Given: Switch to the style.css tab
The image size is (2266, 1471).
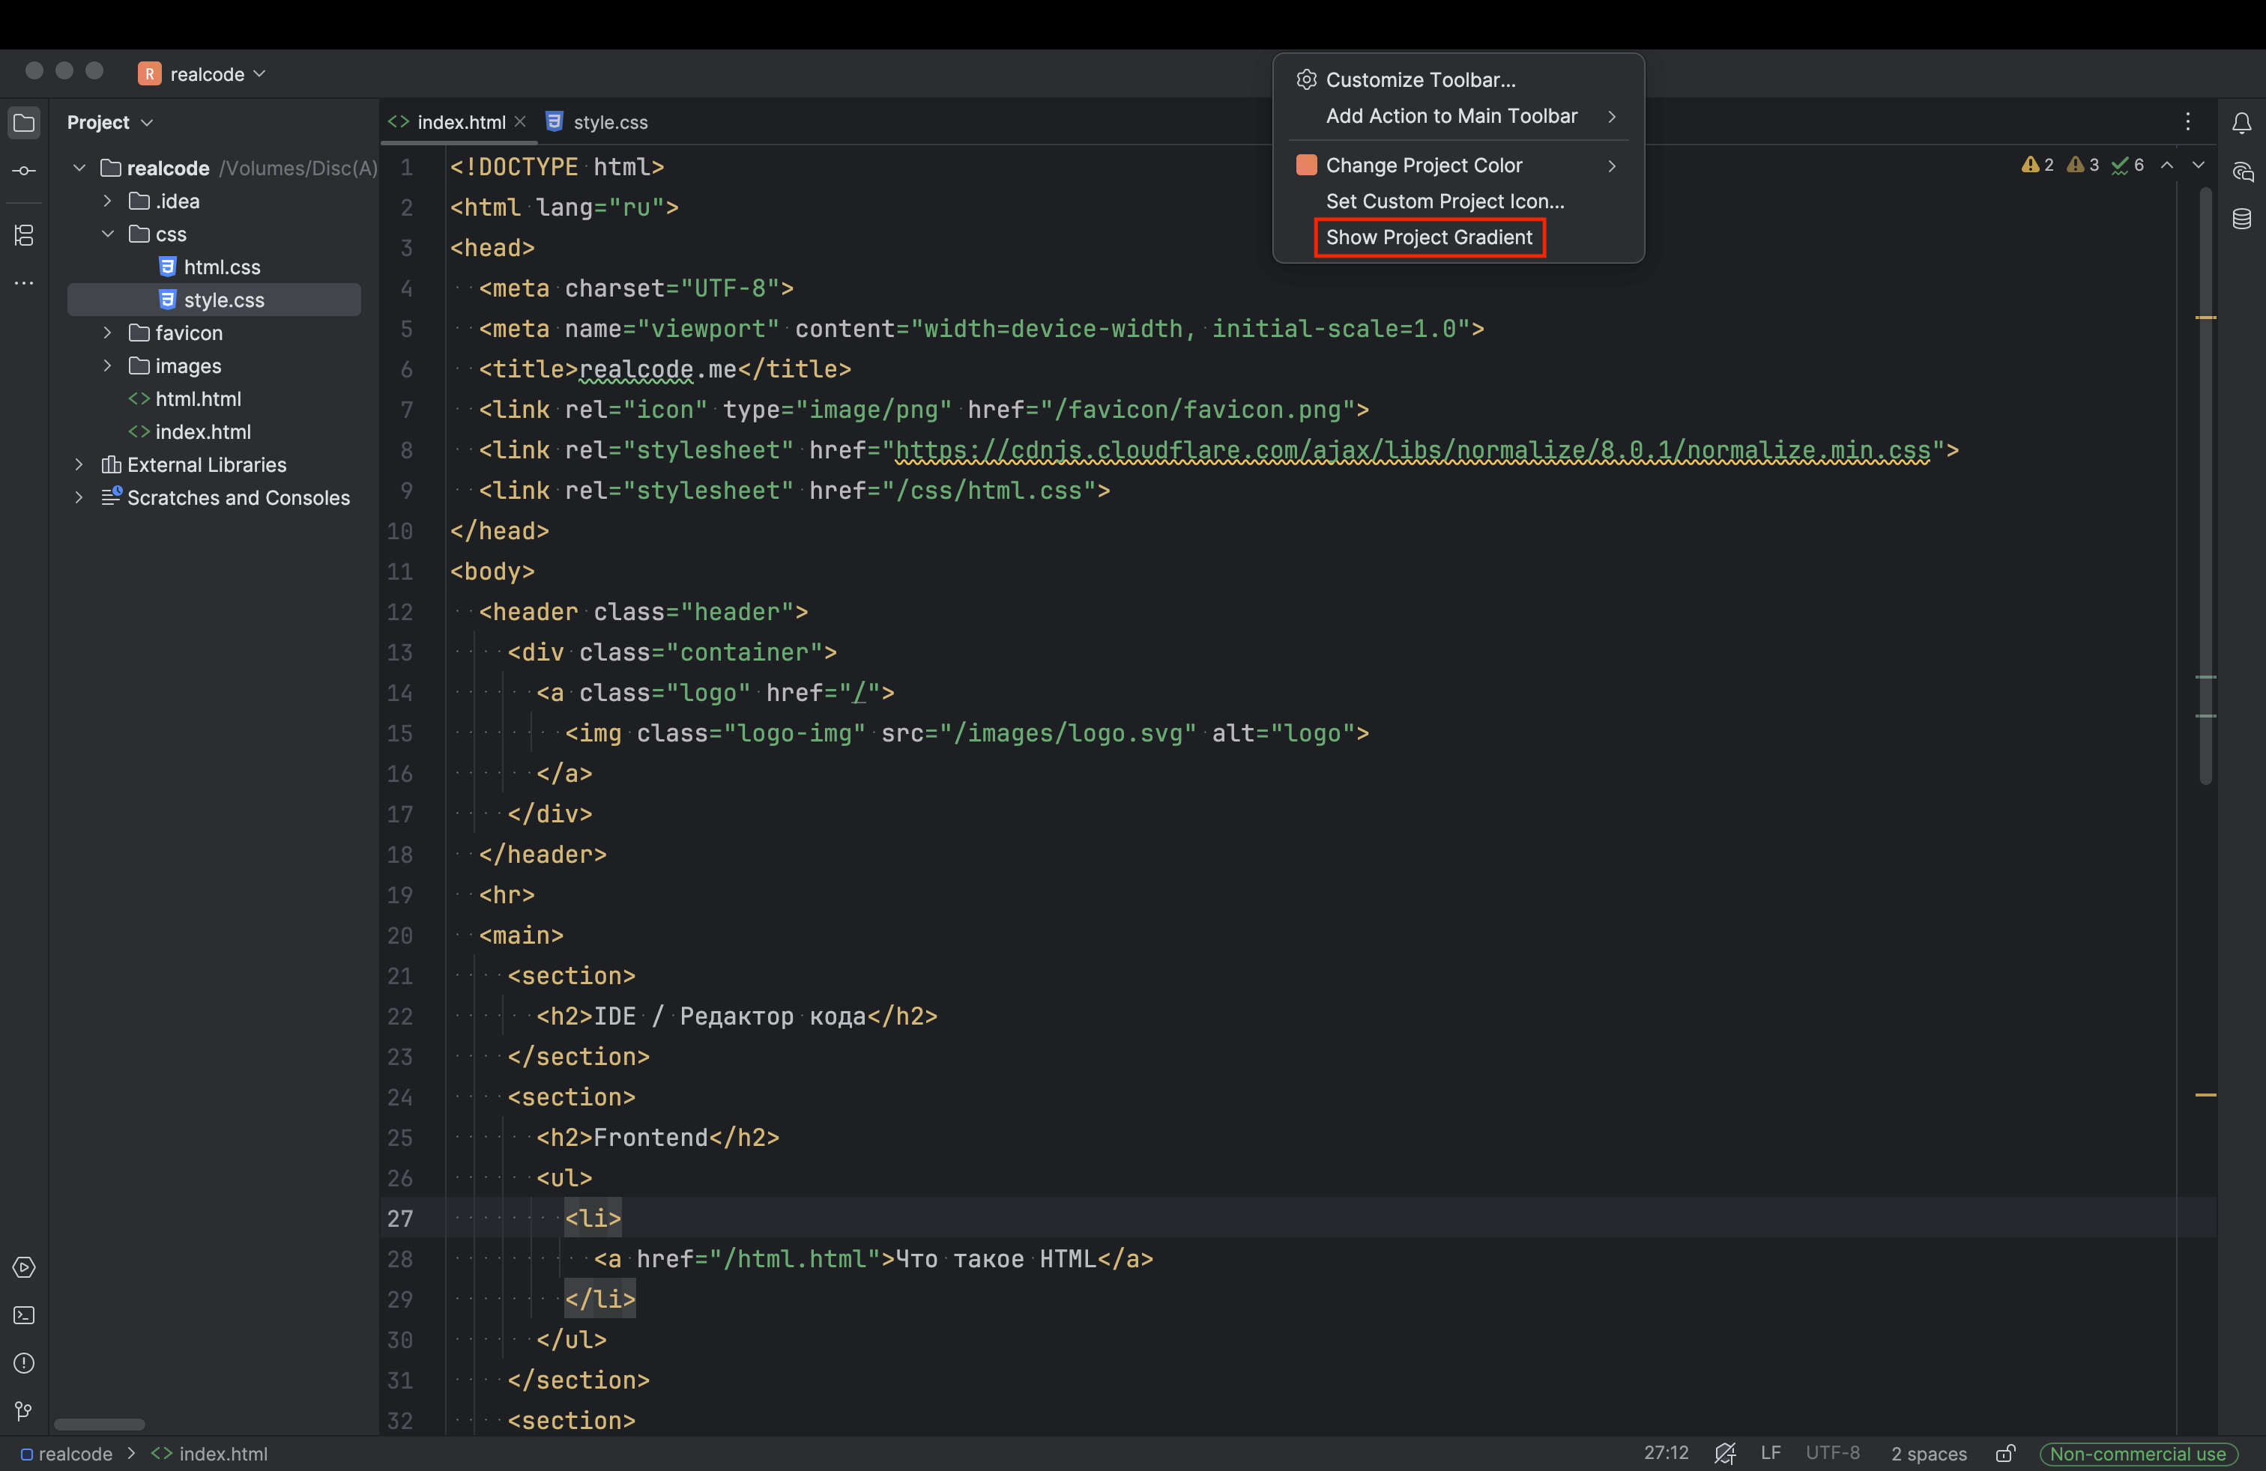Looking at the screenshot, I should [x=609, y=122].
